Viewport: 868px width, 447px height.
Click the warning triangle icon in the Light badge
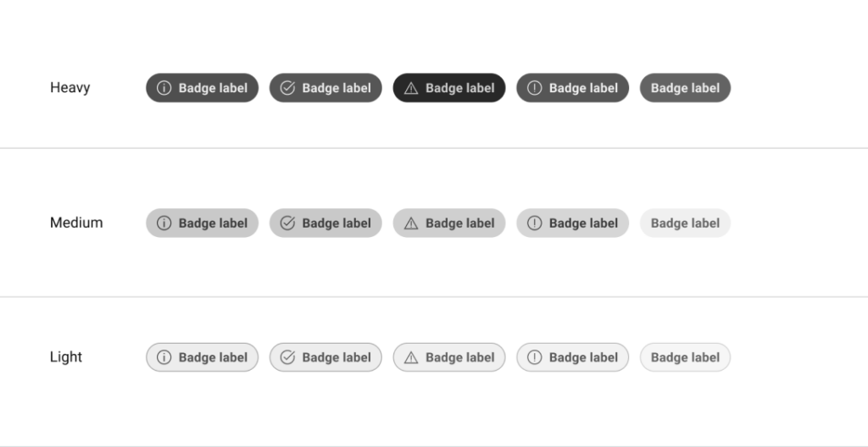click(411, 357)
